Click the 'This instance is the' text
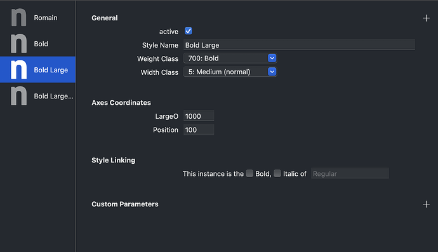Screen dimensions: 438x252 pos(213,174)
